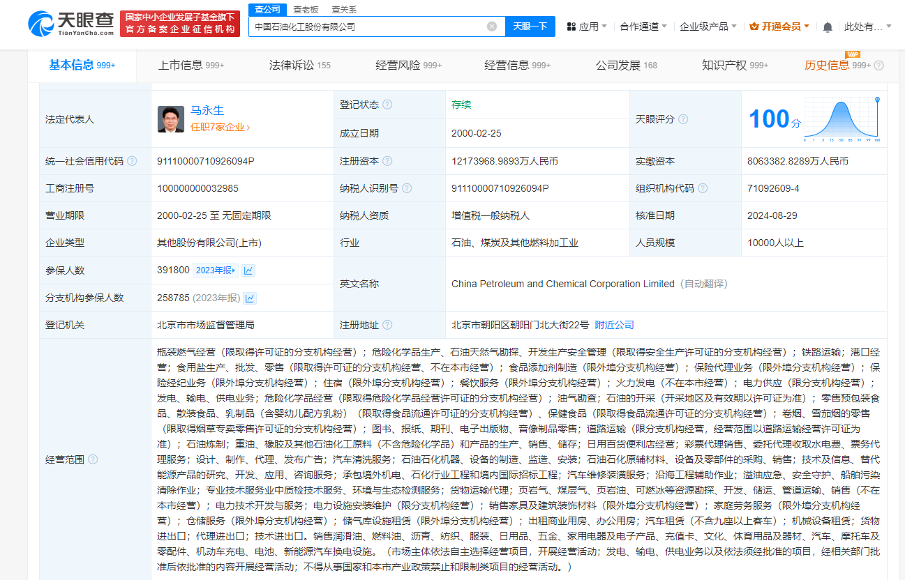Click the notification bell icon
905x580 pixels.
pos(827,25)
